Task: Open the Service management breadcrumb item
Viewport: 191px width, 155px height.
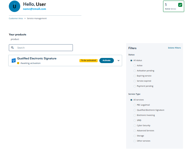Action: (37, 19)
